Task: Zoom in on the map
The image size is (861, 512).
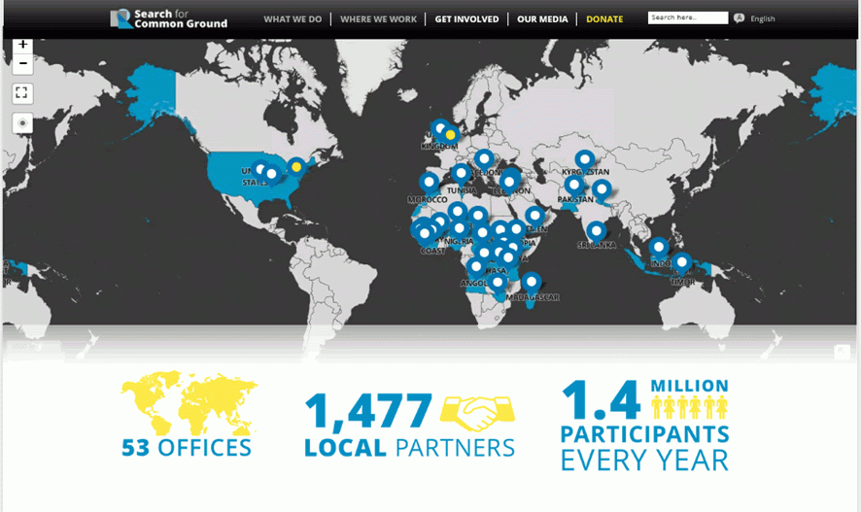Action: 23,45
